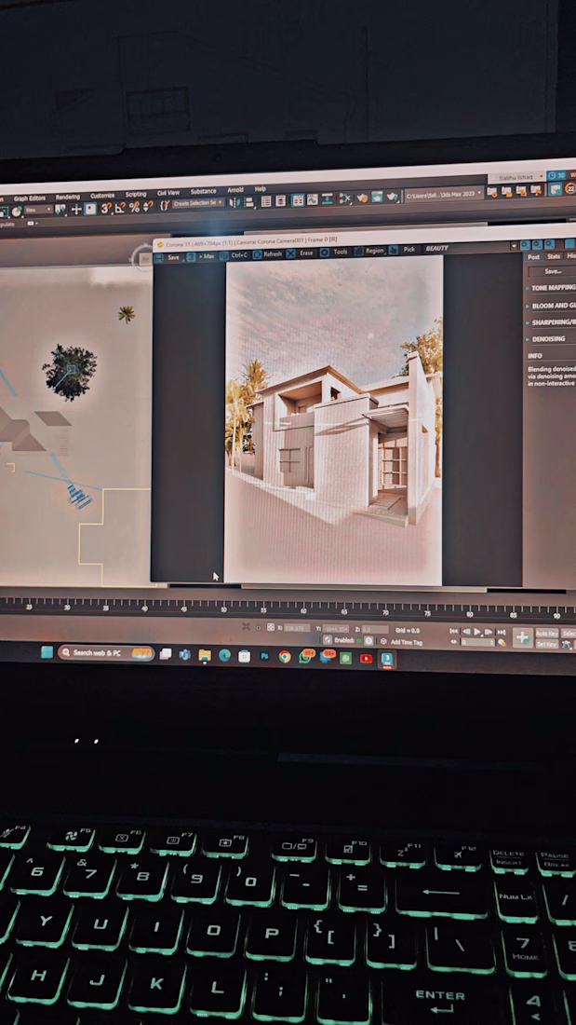The height and width of the screenshot is (1025, 576).
Task: Open the Help menu
Action: [x=260, y=189]
